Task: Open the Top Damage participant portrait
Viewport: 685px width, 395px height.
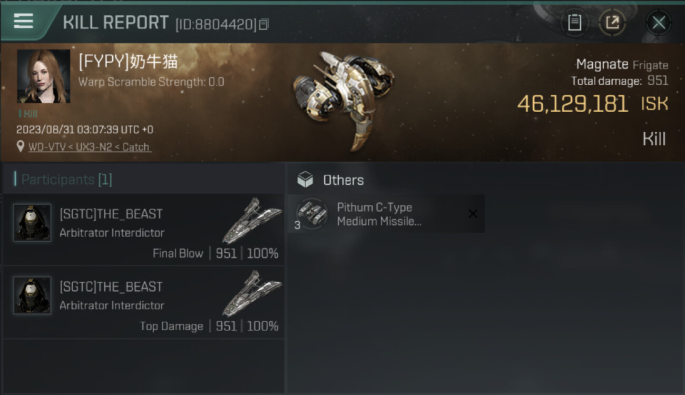Action: point(32,295)
